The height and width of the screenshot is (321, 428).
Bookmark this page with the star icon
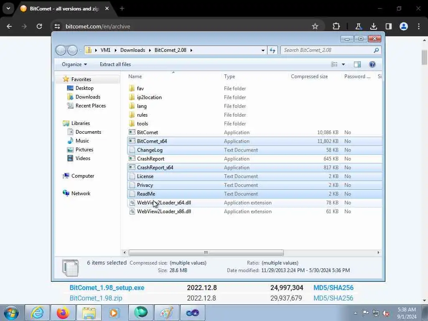[315, 26]
